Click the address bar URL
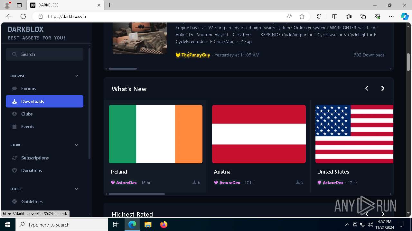 pyautogui.click(x=67, y=16)
